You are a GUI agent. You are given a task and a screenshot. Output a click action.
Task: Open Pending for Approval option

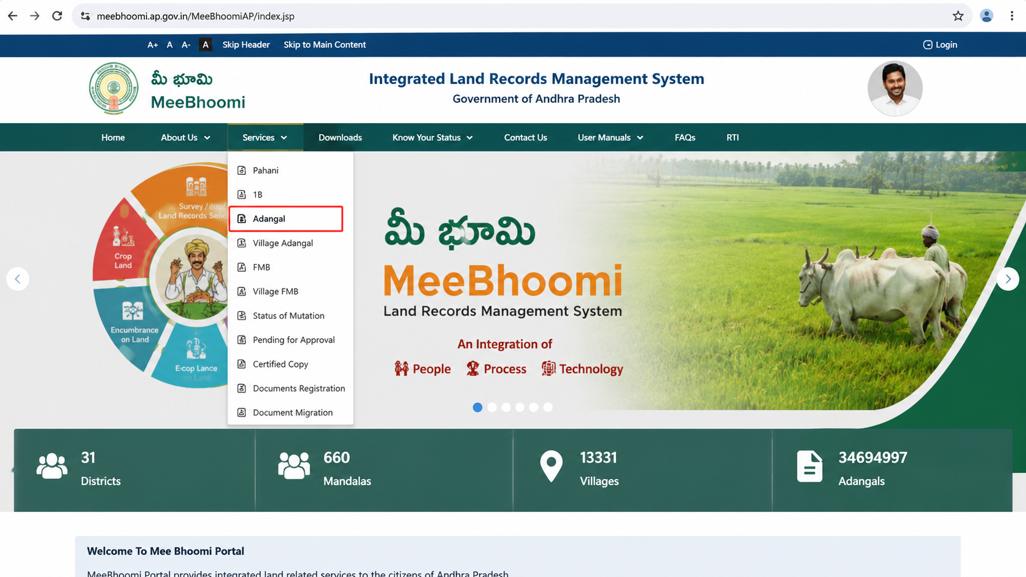point(290,340)
